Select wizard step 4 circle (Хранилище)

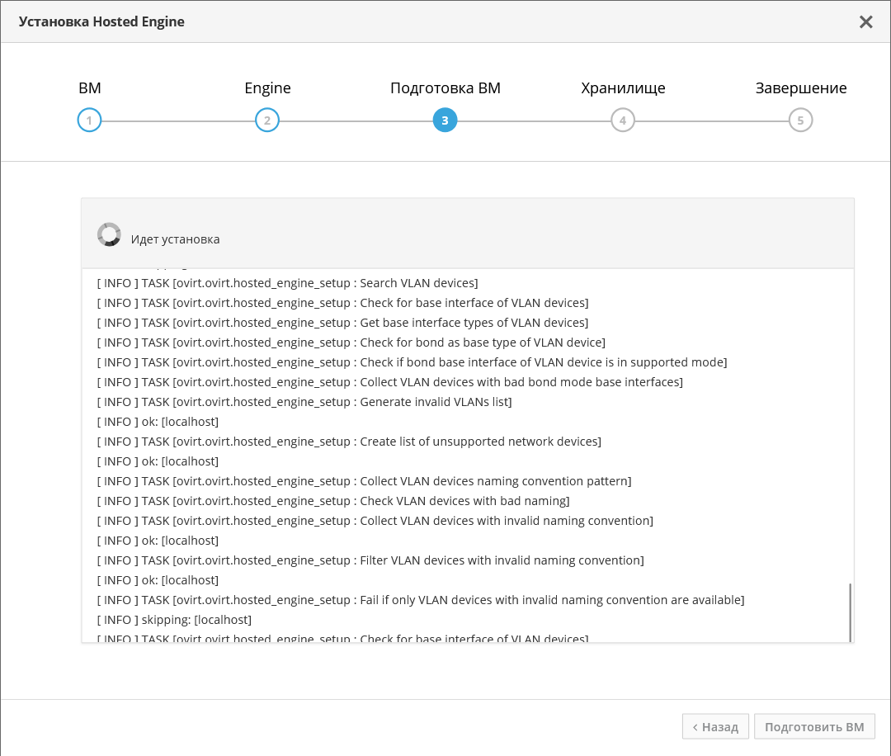[x=623, y=120]
